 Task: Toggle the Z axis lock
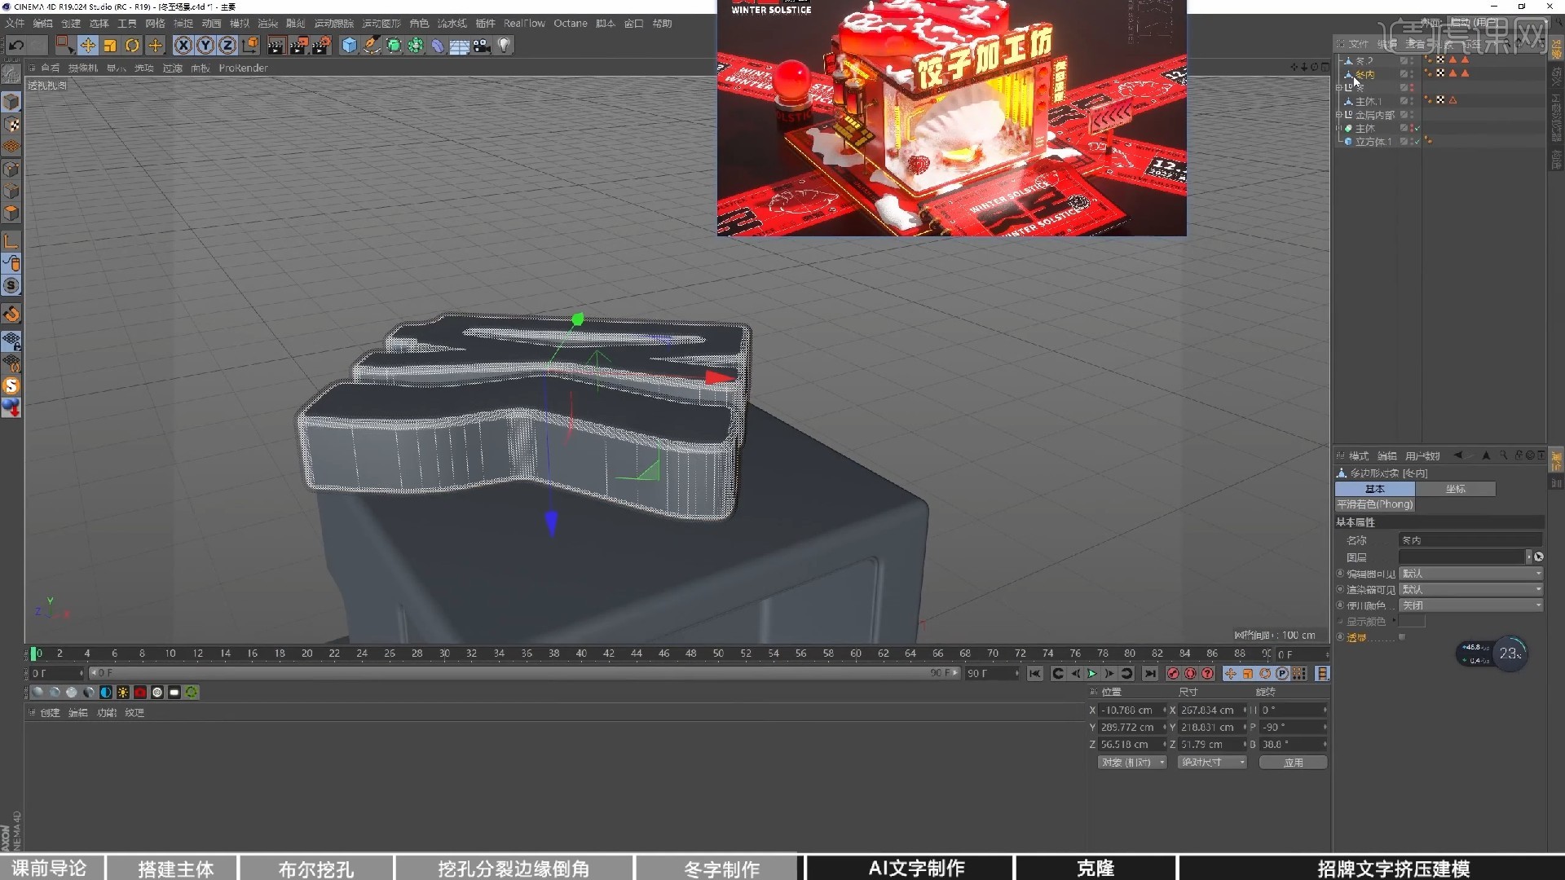click(x=227, y=46)
